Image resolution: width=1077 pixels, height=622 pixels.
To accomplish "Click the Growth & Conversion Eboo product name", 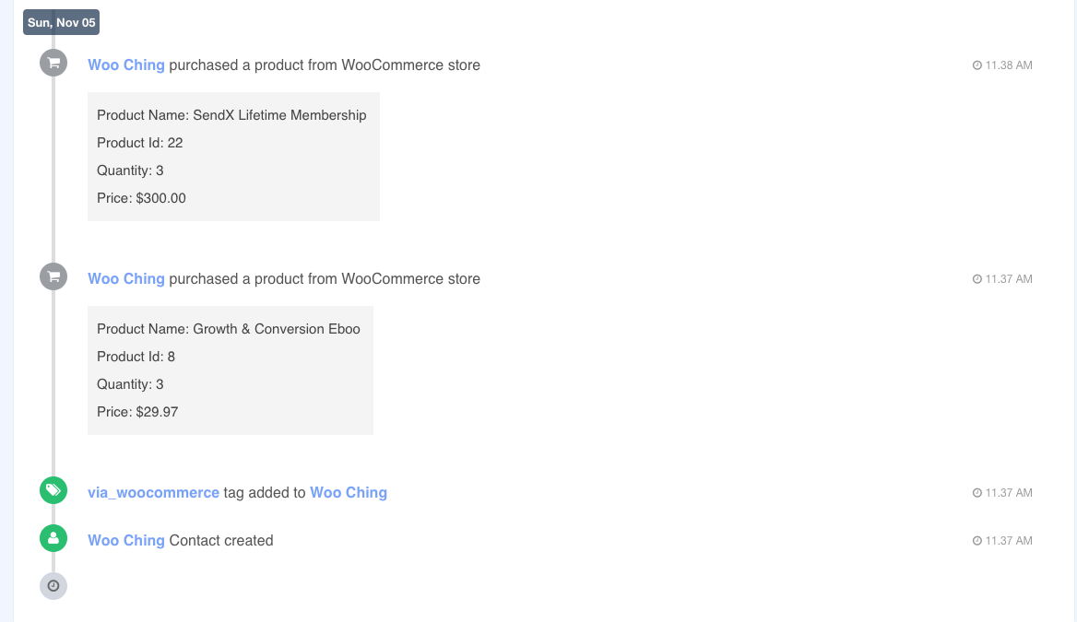I will (277, 329).
